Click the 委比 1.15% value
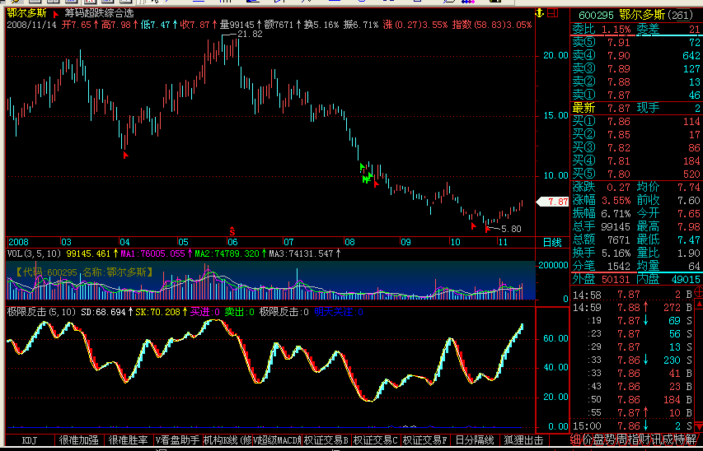This screenshot has width=703, height=451. [x=616, y=30]
